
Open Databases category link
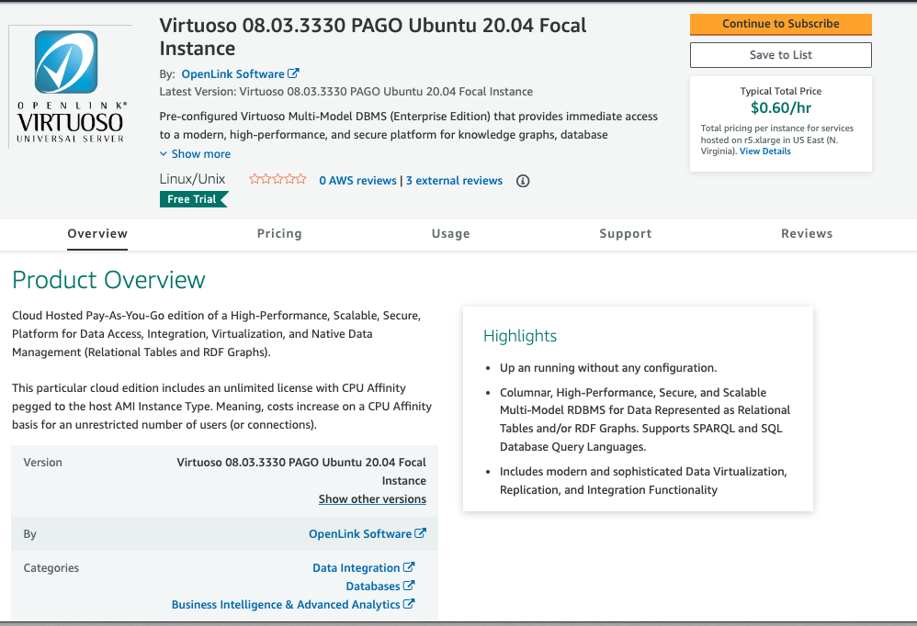tap(372, 587)
